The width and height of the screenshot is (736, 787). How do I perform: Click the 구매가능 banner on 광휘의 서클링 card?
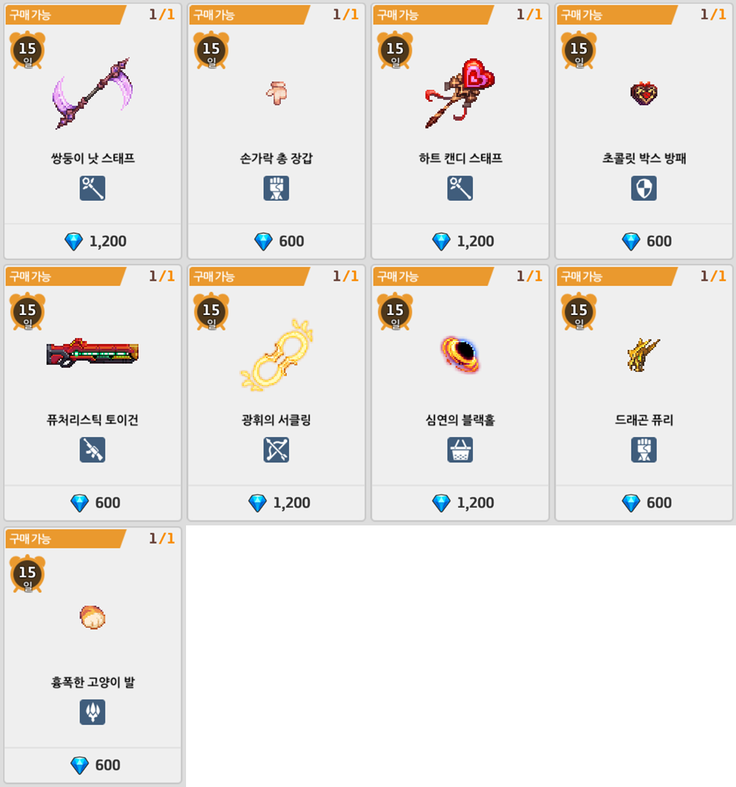click(250, 276)
